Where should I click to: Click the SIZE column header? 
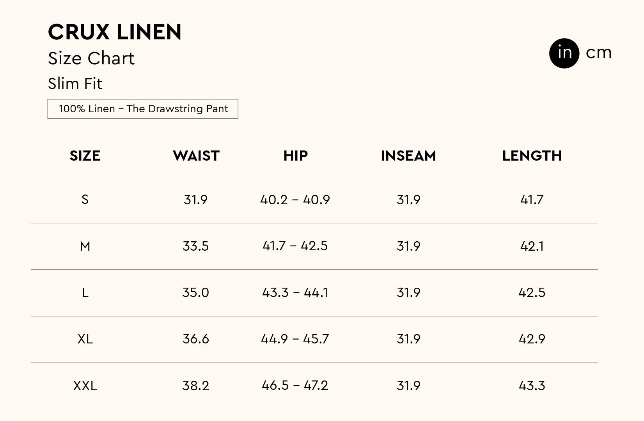[85, 156]
